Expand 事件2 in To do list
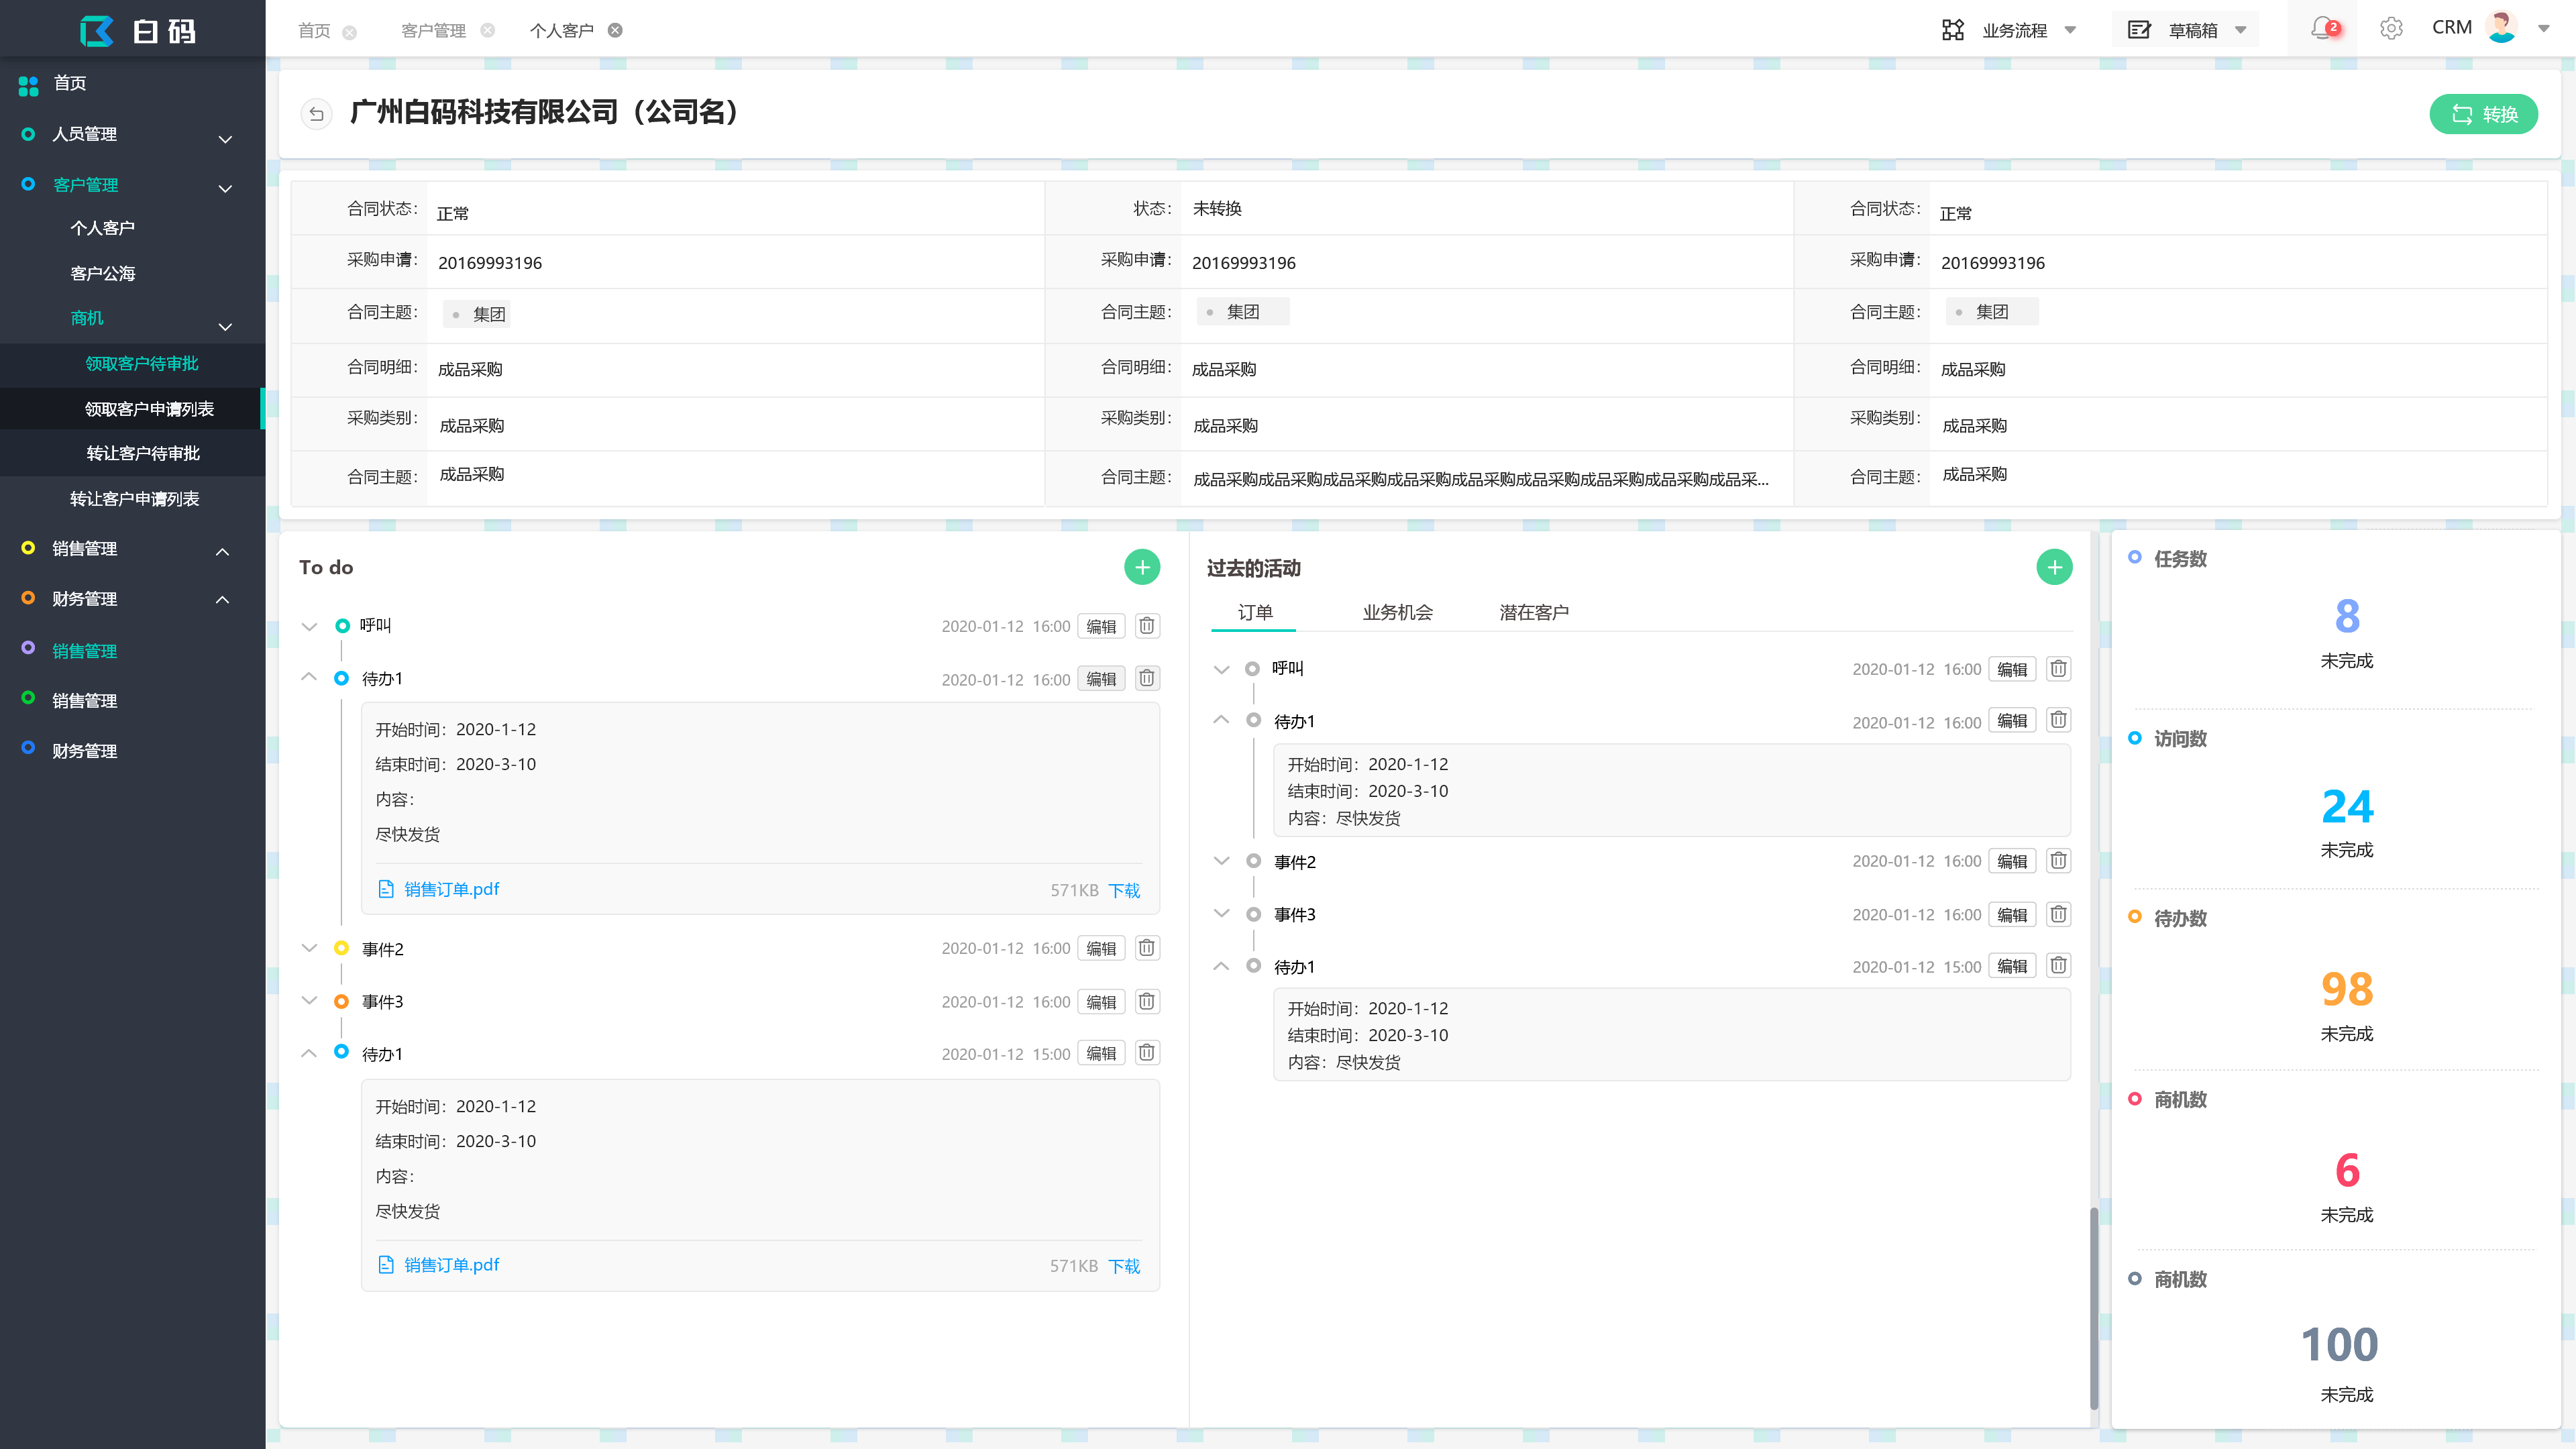2576x1449 pixels. click(x=309, y=947)
